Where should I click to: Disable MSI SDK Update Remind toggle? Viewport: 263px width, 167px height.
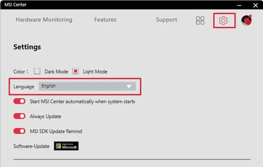19,131
